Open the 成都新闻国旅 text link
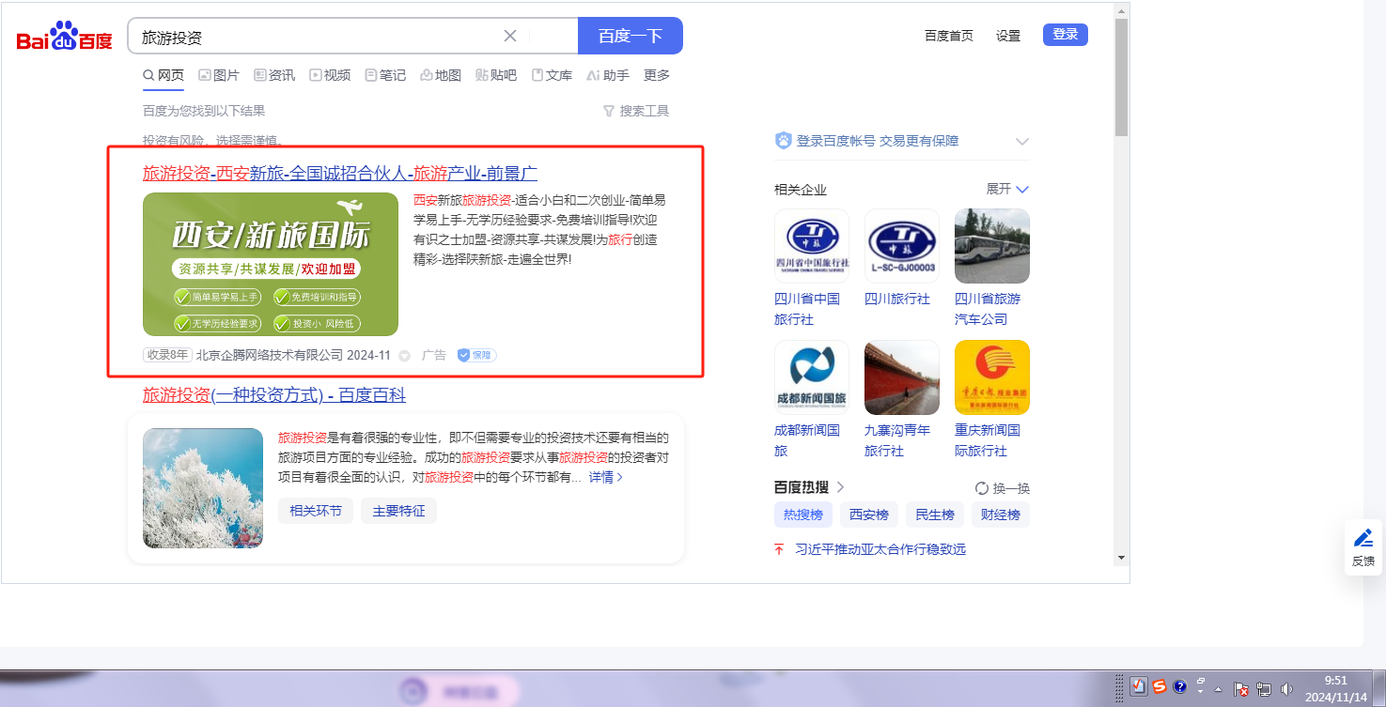This screenshot has height=707, width=1386. coord(807,440)
